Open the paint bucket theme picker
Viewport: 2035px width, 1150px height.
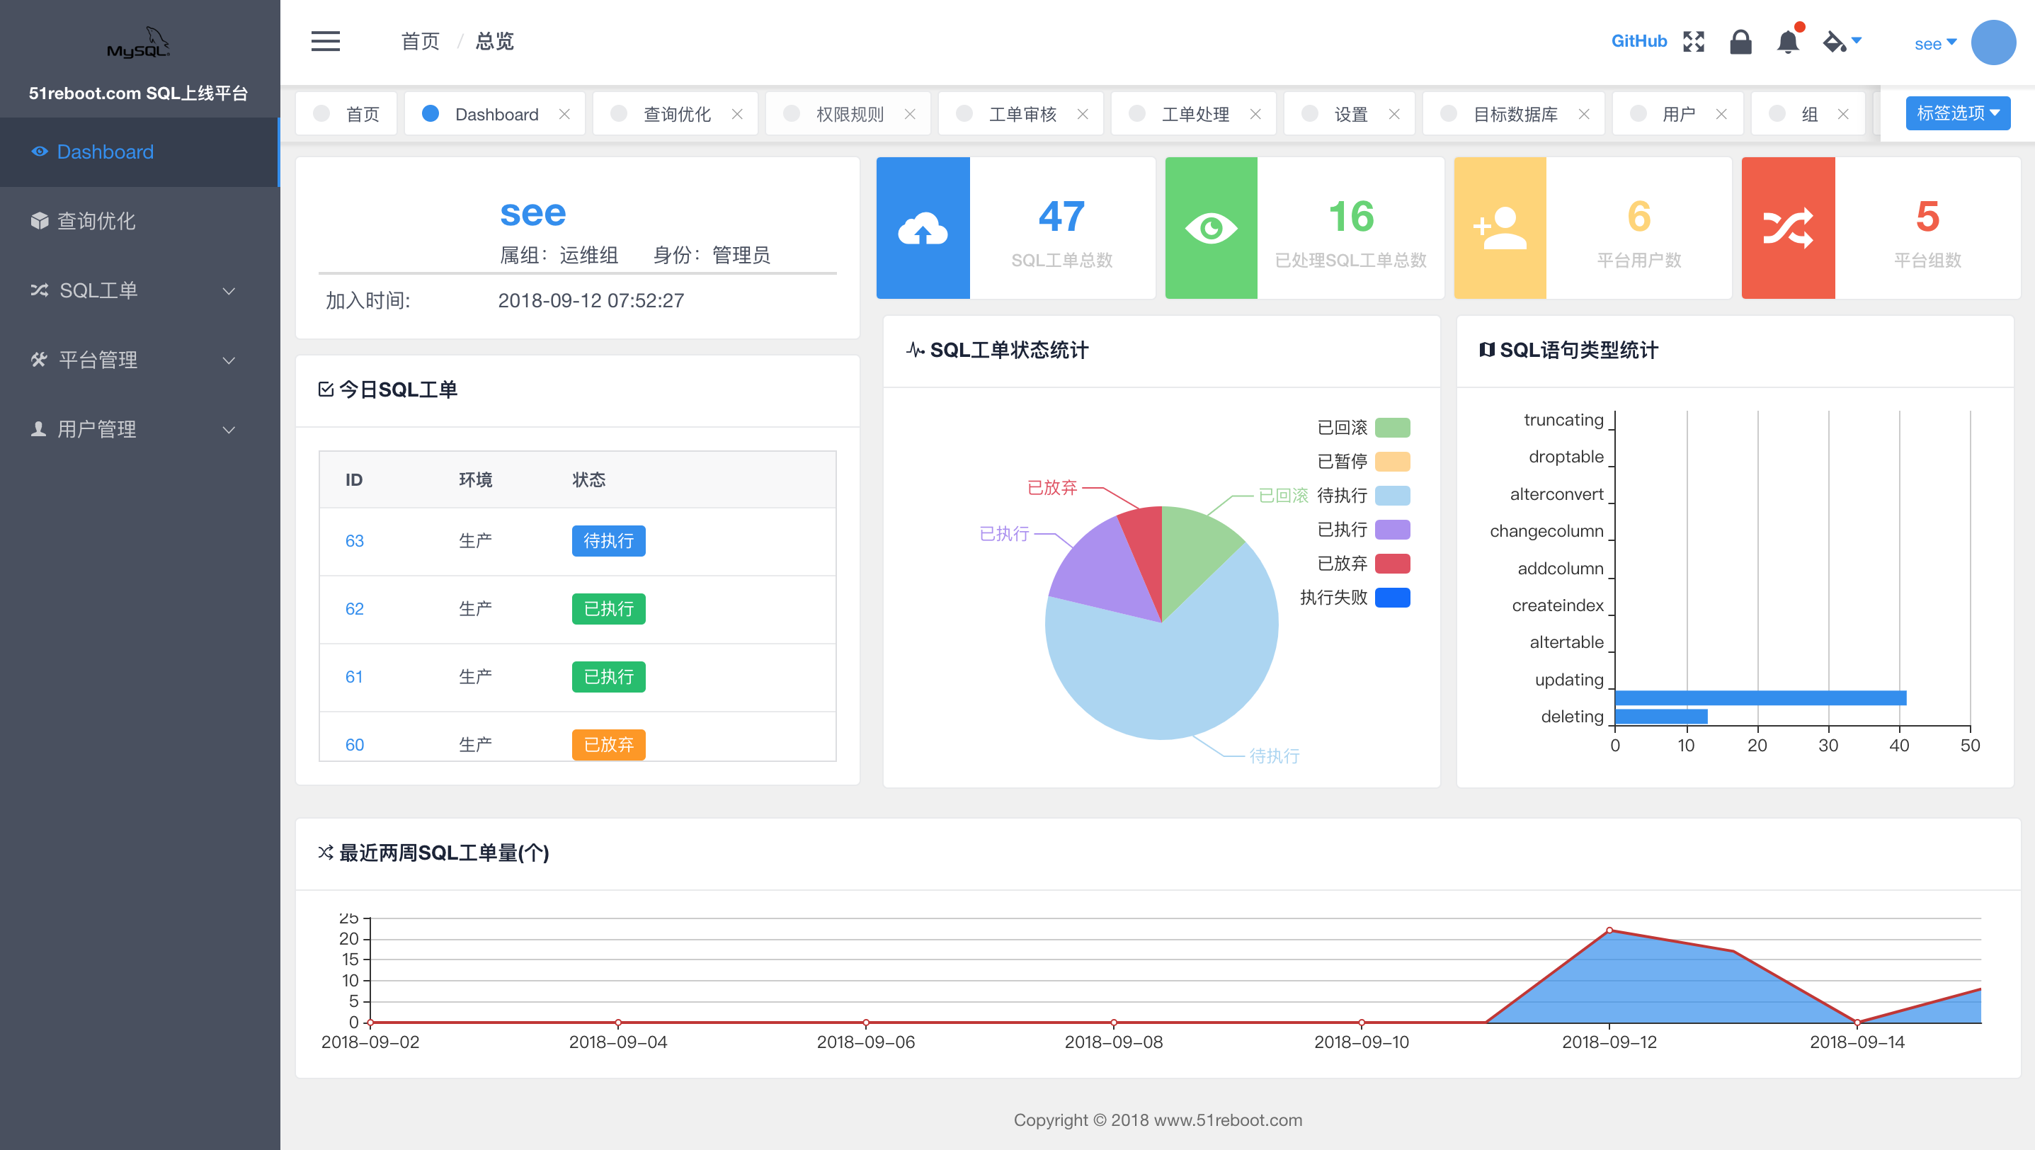pyautogui.click(x=1842, y=41)
